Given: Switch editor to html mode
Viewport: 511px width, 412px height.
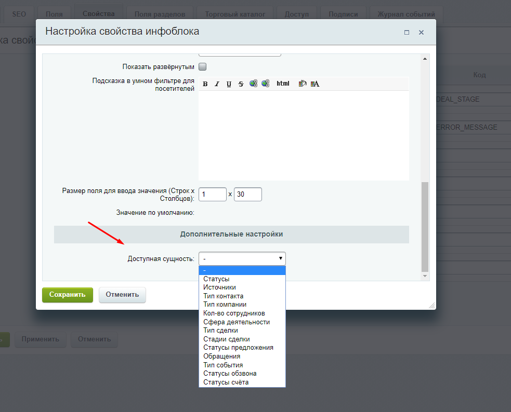Looking at the screenshot, I should [283, 84].
